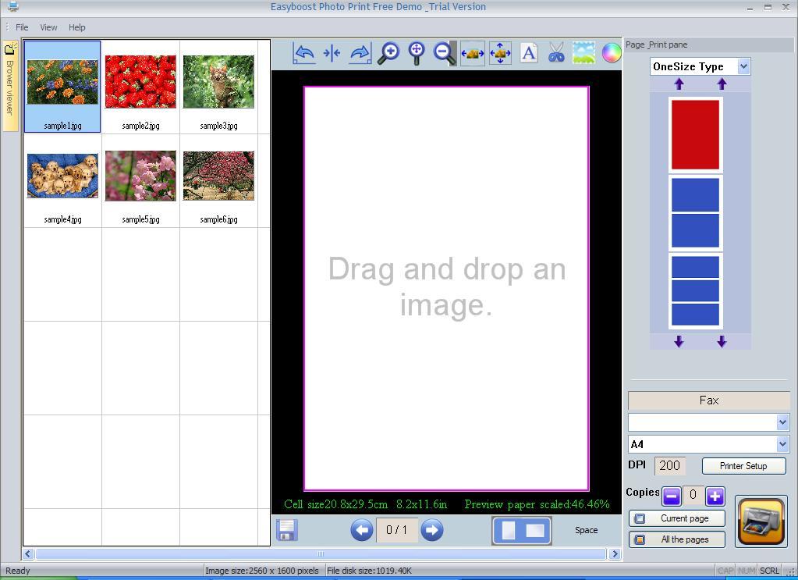Image resolution: width=798 pixels, height=580 pixels.
Task: Click the mirror flip icon
Action: pos(332,52)
